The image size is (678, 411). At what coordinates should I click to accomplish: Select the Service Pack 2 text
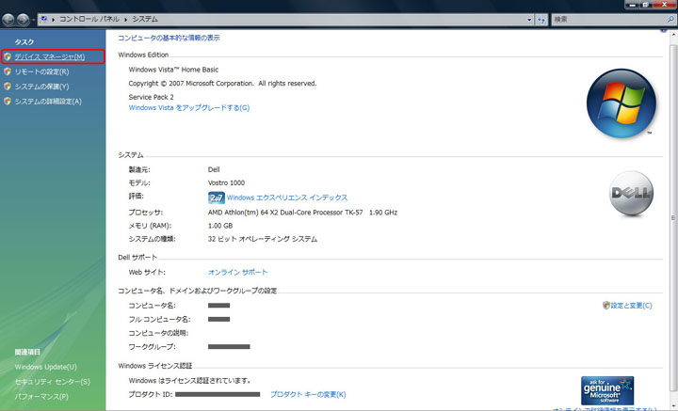click(x=151, y=97)
